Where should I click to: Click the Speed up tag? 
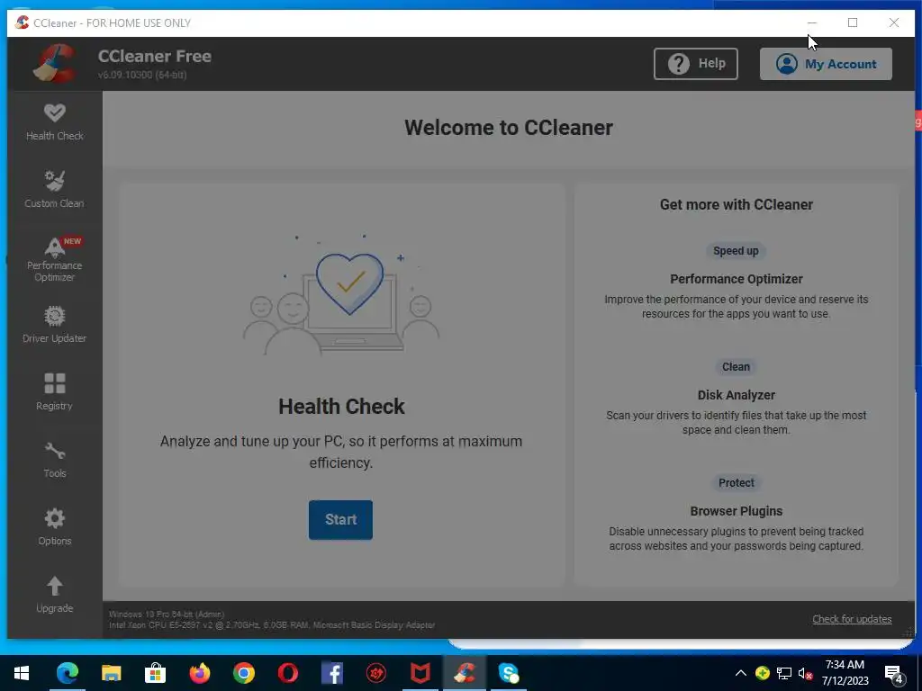coord(736,251)
